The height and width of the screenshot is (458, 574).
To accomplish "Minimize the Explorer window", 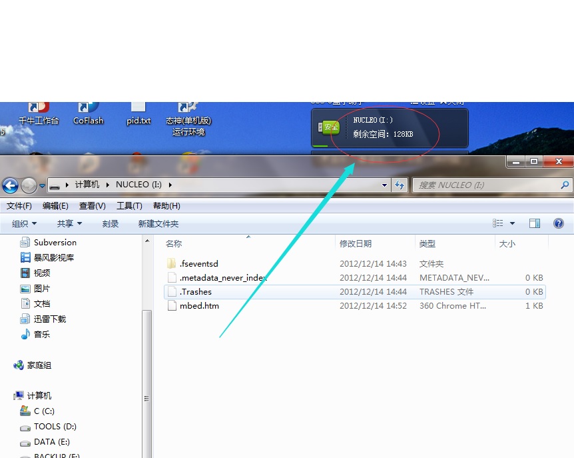I will tap(516, 161).
